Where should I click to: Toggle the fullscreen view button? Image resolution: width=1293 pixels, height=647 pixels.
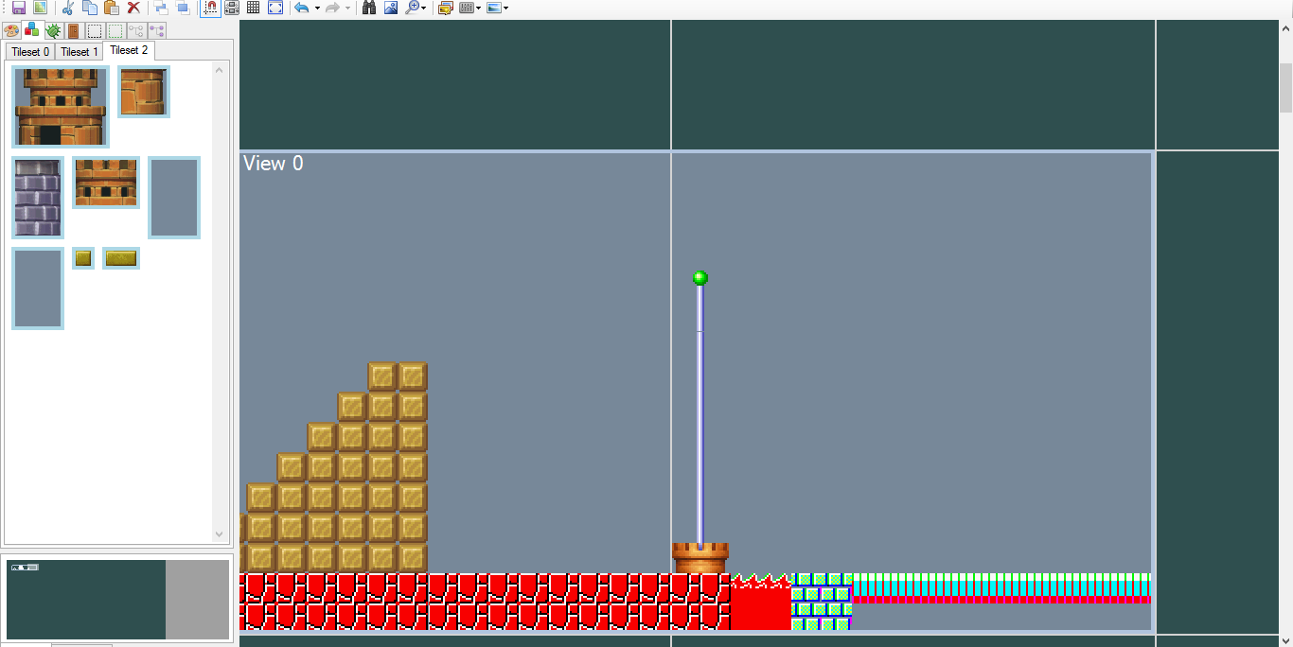[275, 8]
